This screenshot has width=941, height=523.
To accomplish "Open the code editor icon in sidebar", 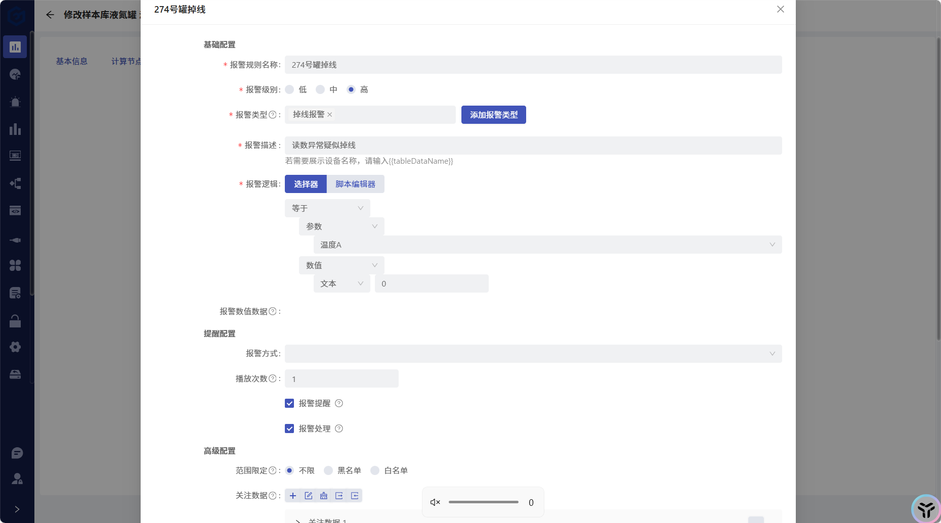I will click(x=15, y=211).
